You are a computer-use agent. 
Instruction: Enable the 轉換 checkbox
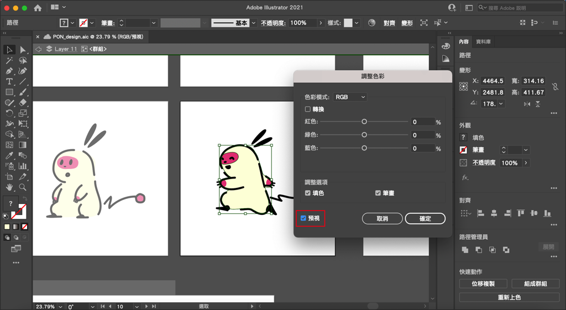[x=308, y=109]
